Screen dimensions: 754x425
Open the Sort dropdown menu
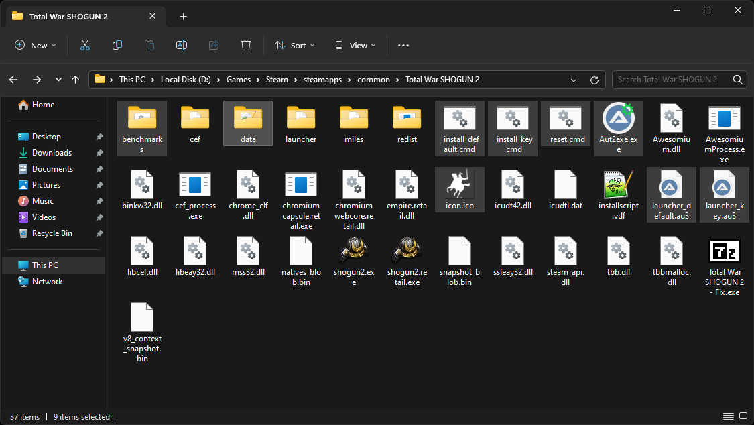point(292,45)
